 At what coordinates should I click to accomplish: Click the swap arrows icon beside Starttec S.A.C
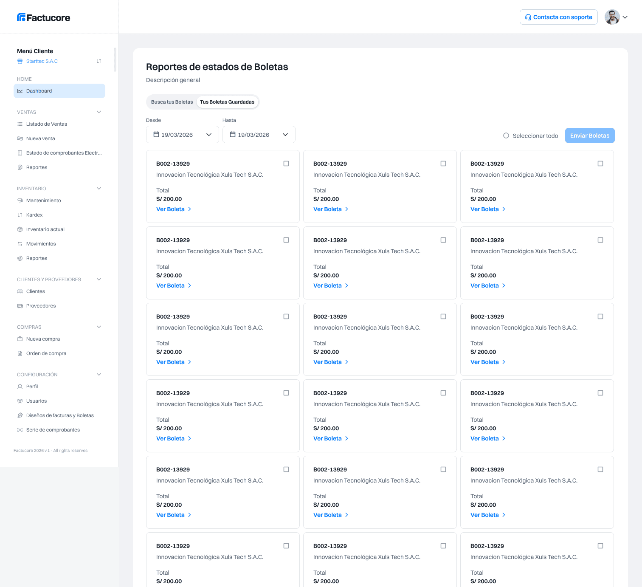[x=99, y=61]
